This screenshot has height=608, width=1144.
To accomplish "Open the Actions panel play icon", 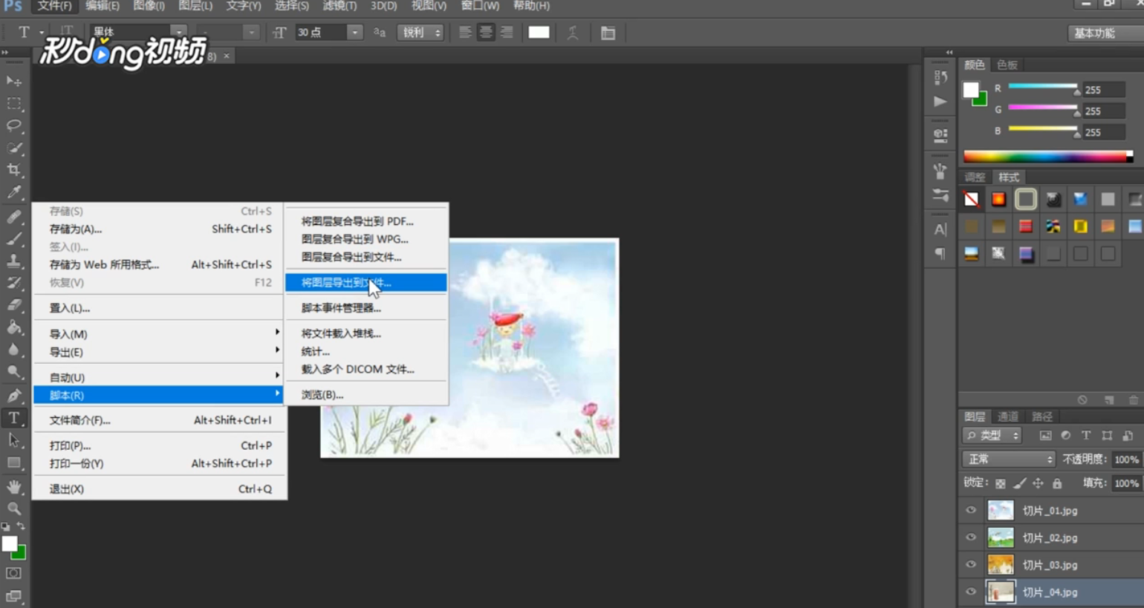I will tap(940, 102).
